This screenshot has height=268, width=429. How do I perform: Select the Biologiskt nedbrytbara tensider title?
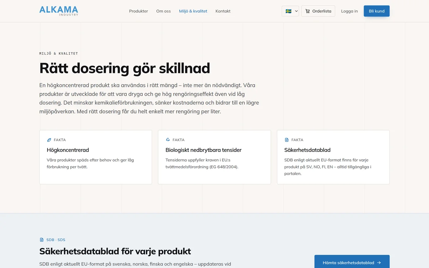tap(203, 150)
